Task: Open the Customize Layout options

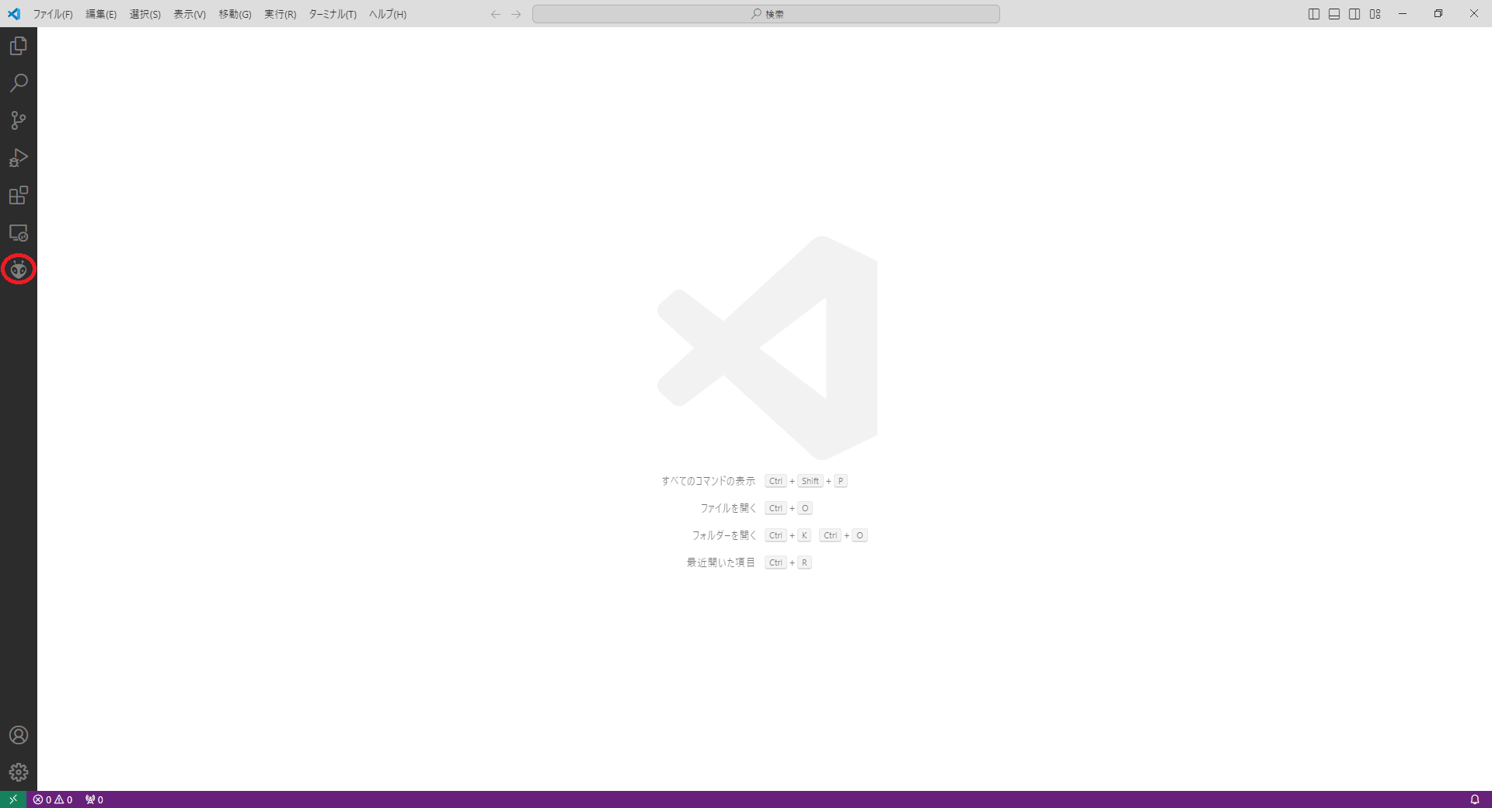Action: click(x=1375, y=14)
